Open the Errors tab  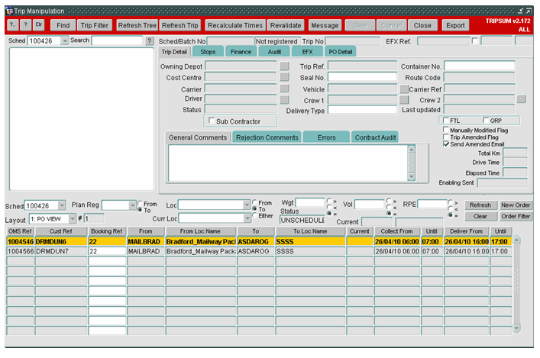[326, 137]
